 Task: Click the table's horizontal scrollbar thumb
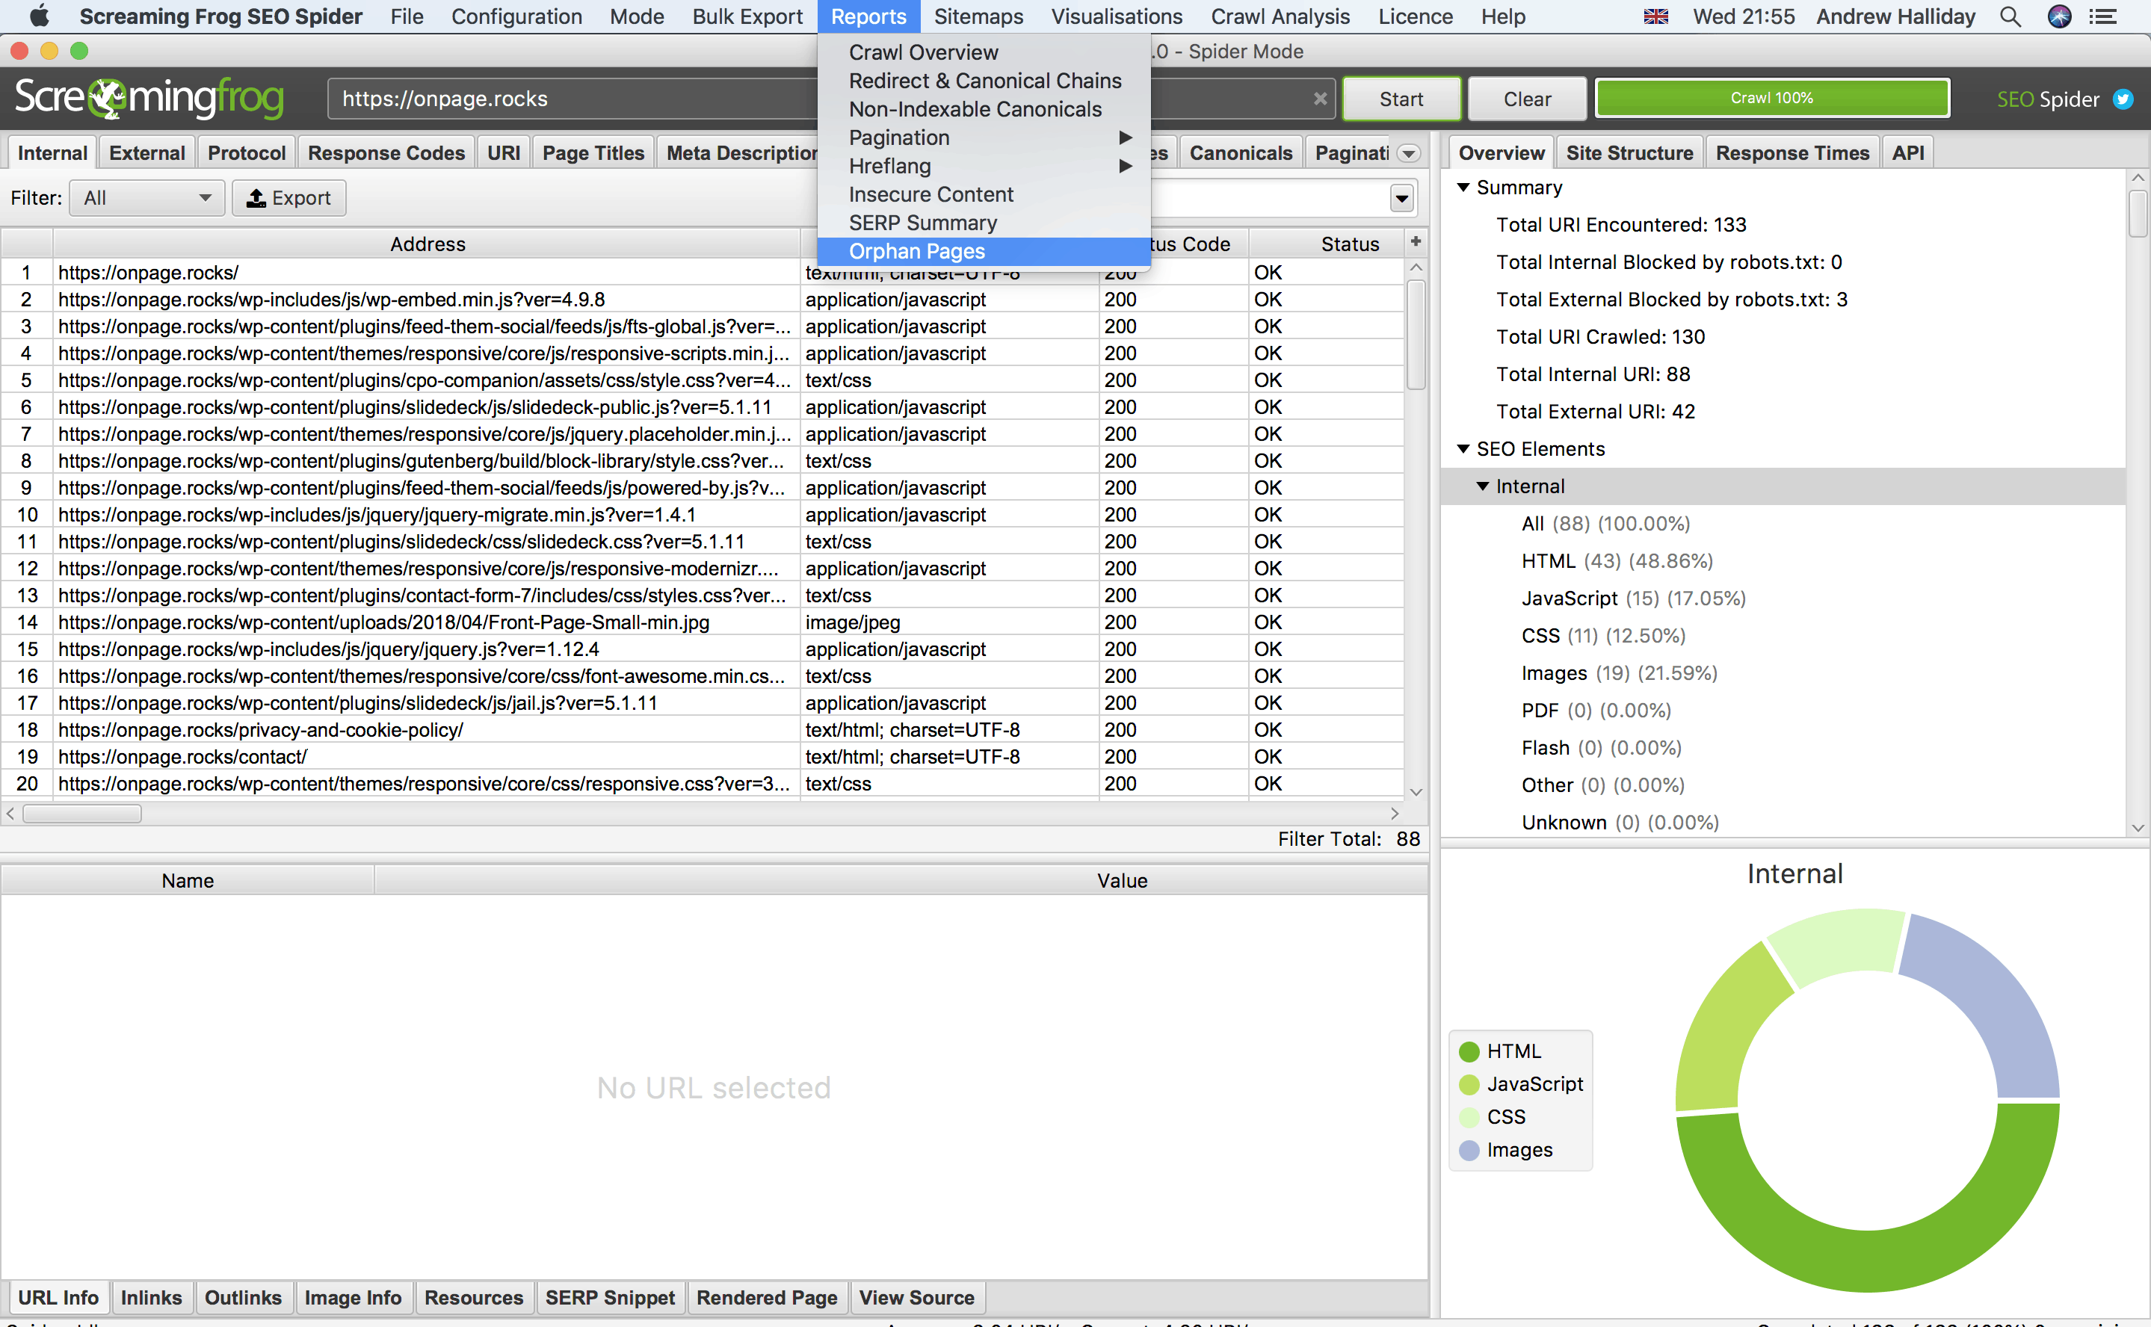coord(81,814)
